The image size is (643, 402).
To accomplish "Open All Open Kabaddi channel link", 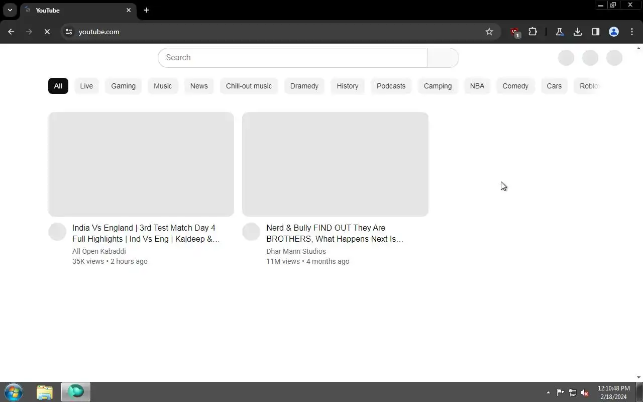I will [99, 251].
